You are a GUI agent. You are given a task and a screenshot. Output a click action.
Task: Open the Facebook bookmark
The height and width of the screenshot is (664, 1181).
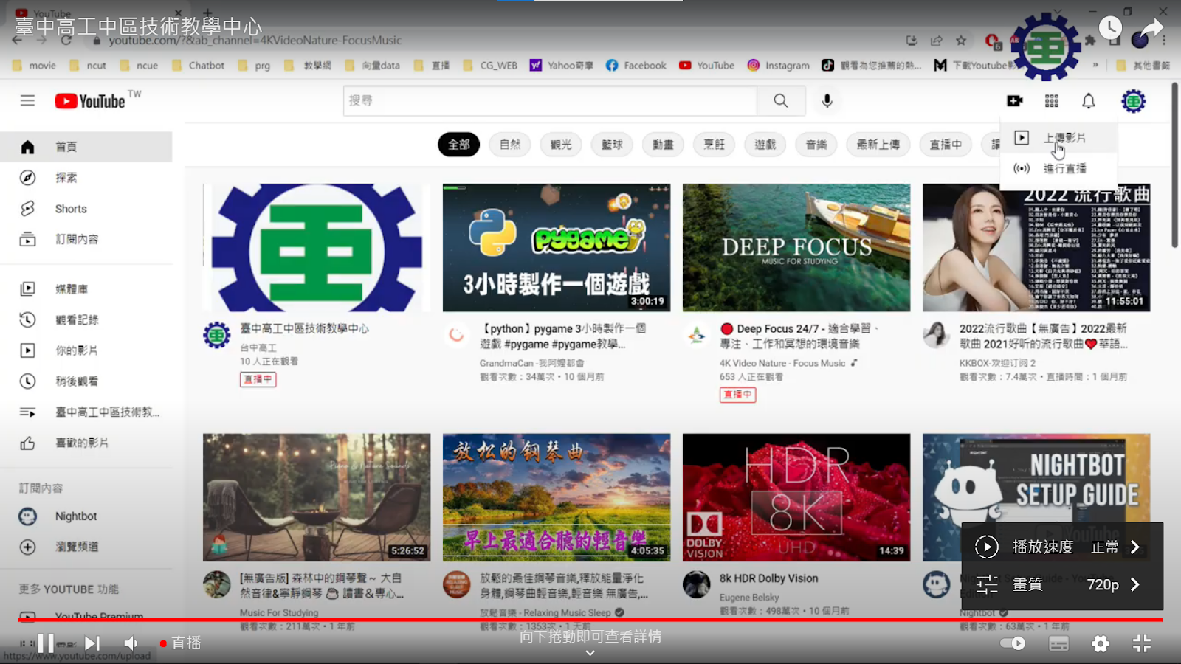pos(636,66)
